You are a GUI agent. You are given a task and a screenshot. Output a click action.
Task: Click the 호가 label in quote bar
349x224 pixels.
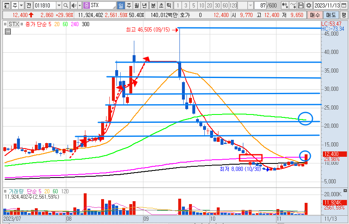(x=185, y=15)
